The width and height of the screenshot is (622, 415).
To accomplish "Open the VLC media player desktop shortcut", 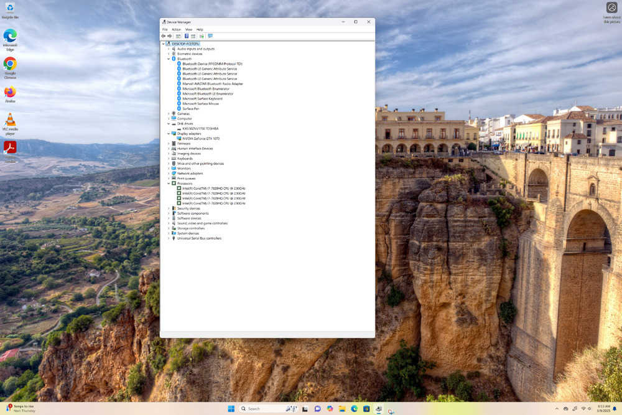I will 10,123.
